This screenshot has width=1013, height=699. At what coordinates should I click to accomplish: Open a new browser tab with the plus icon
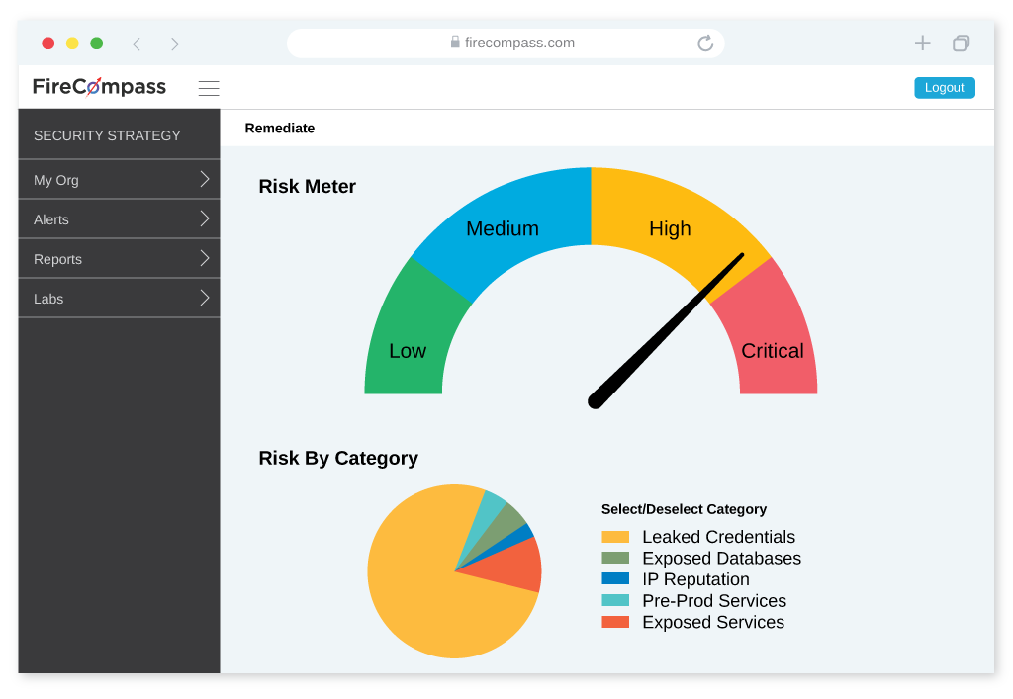coord(922,43)
